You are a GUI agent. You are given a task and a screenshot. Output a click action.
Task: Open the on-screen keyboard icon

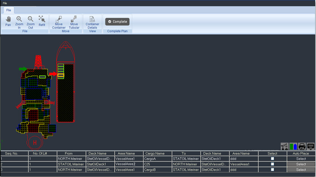(x=311, y=147)
